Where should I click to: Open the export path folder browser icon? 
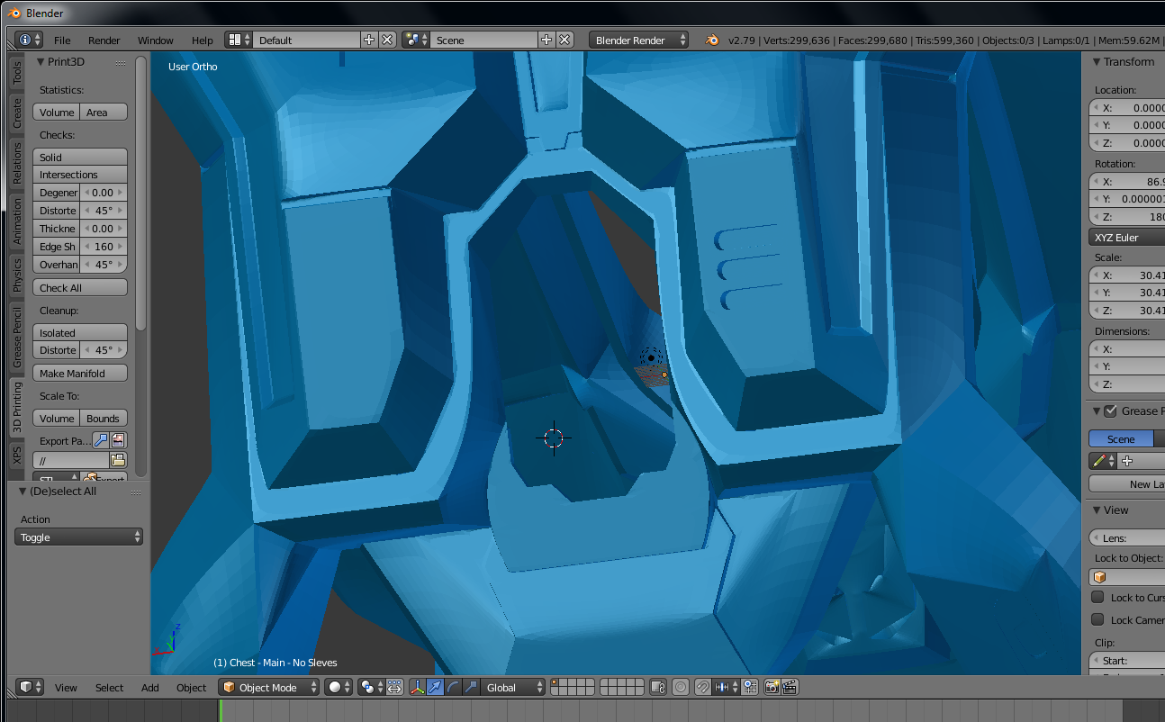pos(117,460)
